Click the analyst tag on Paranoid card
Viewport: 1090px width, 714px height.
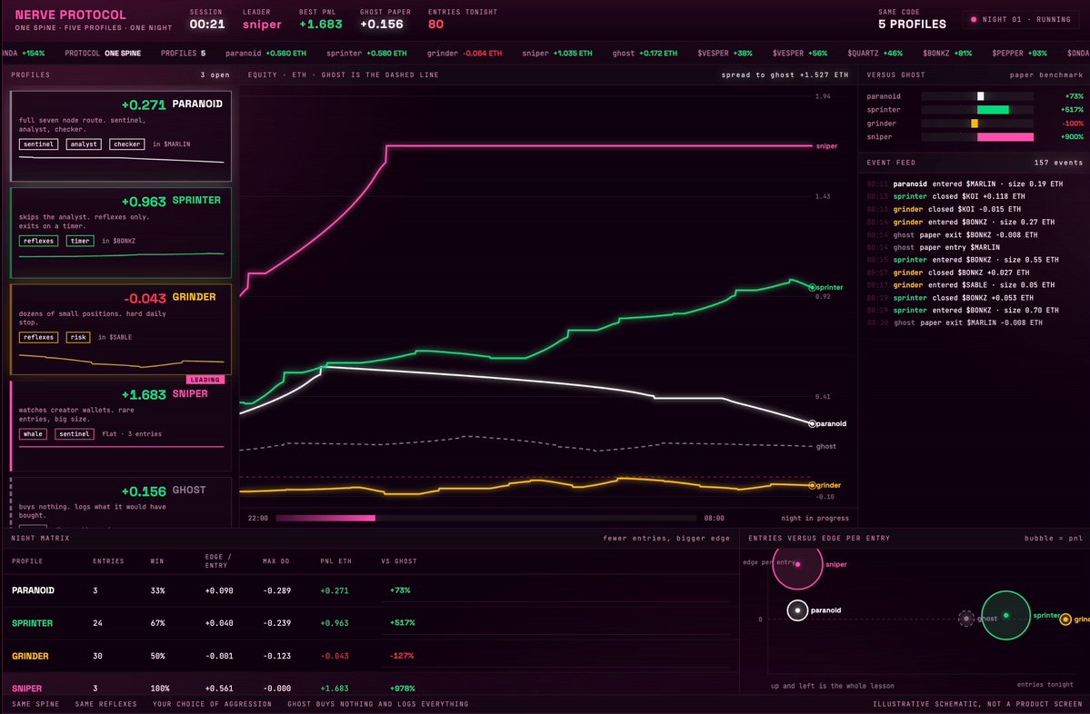coord(84,144)
